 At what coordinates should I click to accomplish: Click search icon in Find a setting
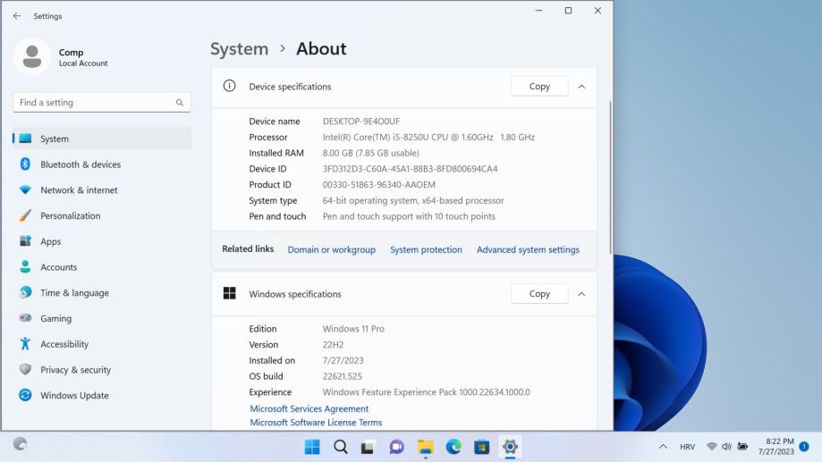coord(180,103)
